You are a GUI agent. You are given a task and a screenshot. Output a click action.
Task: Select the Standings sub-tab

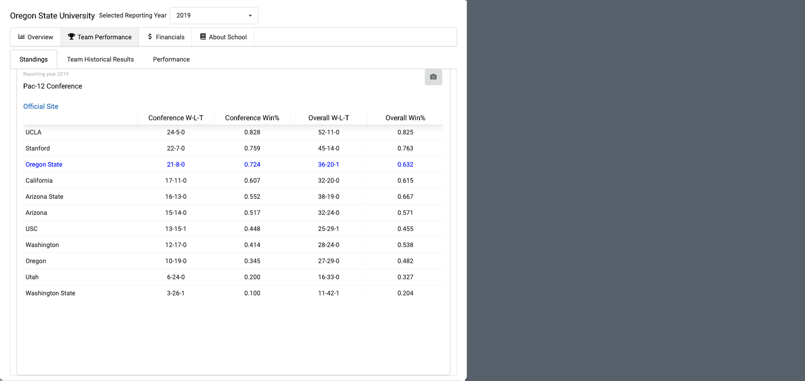point(34,59)
